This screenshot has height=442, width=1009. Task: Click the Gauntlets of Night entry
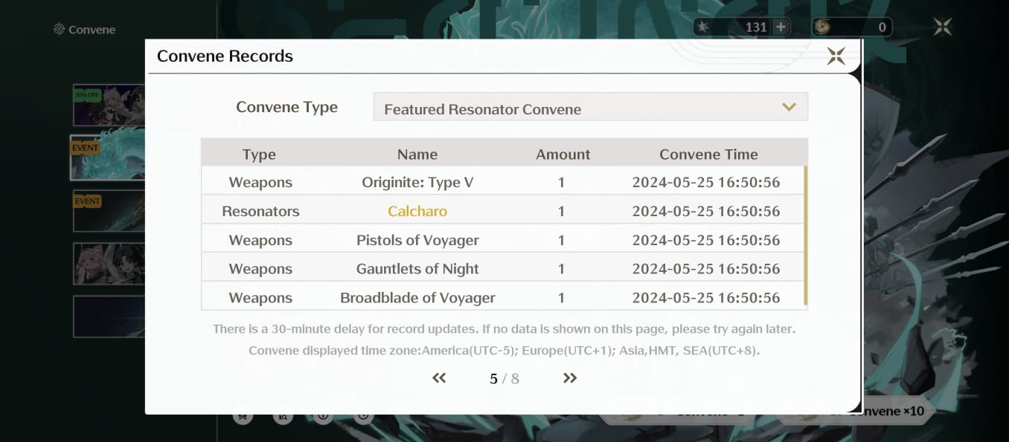pyautogui.click(x=417, y=269)
